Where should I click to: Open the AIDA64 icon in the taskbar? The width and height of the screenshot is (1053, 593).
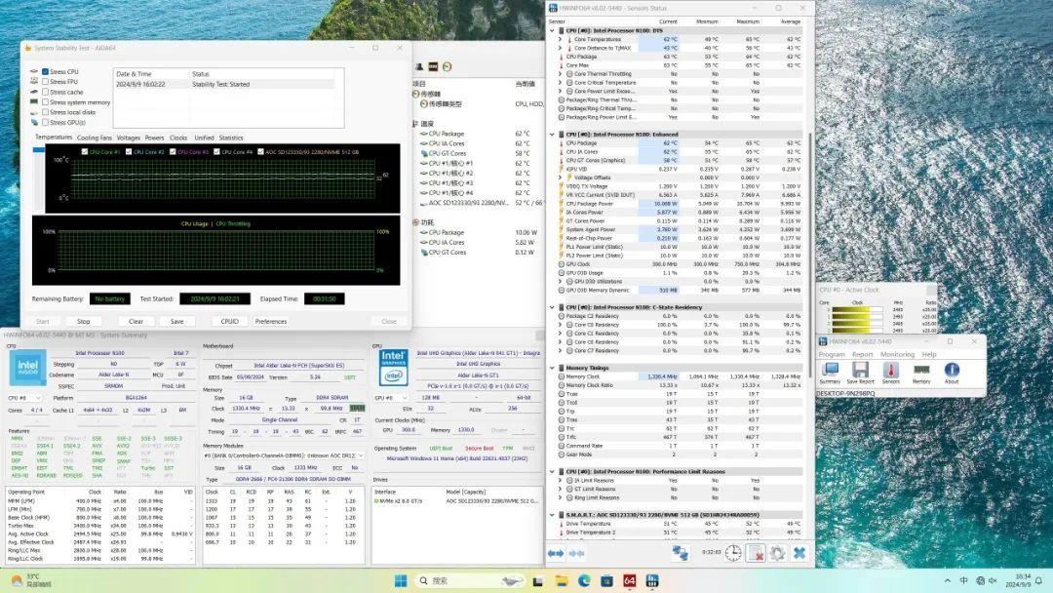click(x=629, y=582)
